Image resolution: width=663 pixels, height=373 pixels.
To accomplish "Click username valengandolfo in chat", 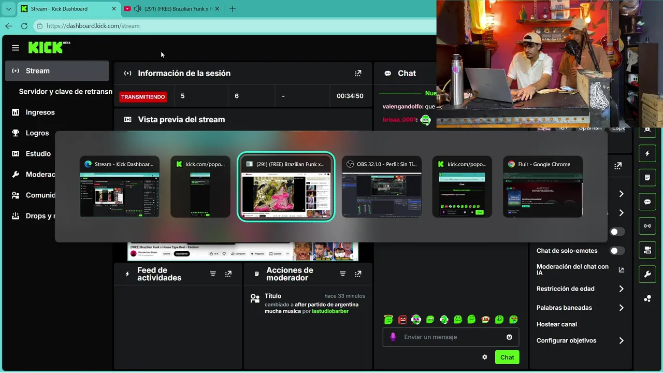I will click(x=402, y=106).
